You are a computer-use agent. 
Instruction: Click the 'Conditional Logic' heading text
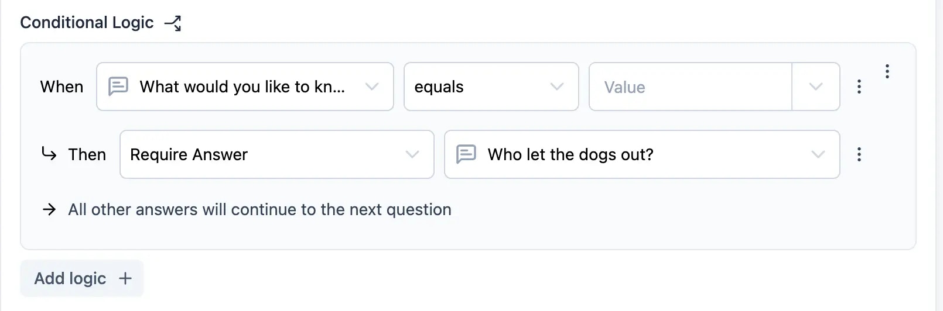pyautogui.click(x=87, y=23)
